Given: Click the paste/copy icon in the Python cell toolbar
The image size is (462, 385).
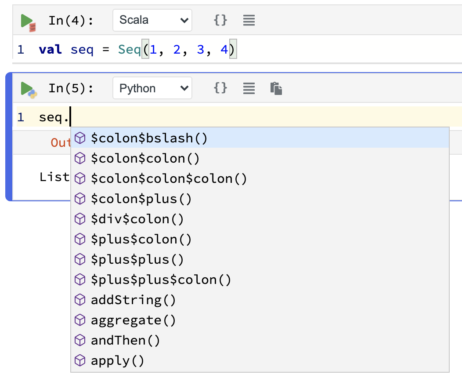Looking at the screenshot, I should [276, 88].
